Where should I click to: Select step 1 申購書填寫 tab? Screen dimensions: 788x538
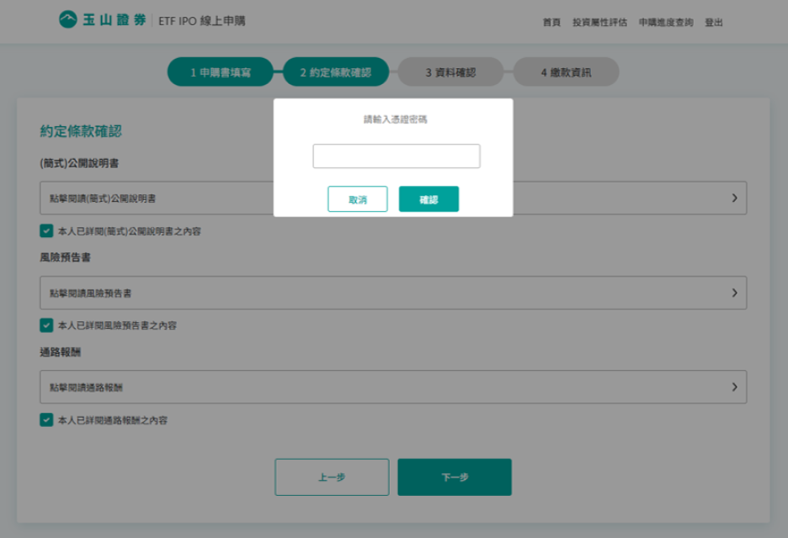[220, 72]
